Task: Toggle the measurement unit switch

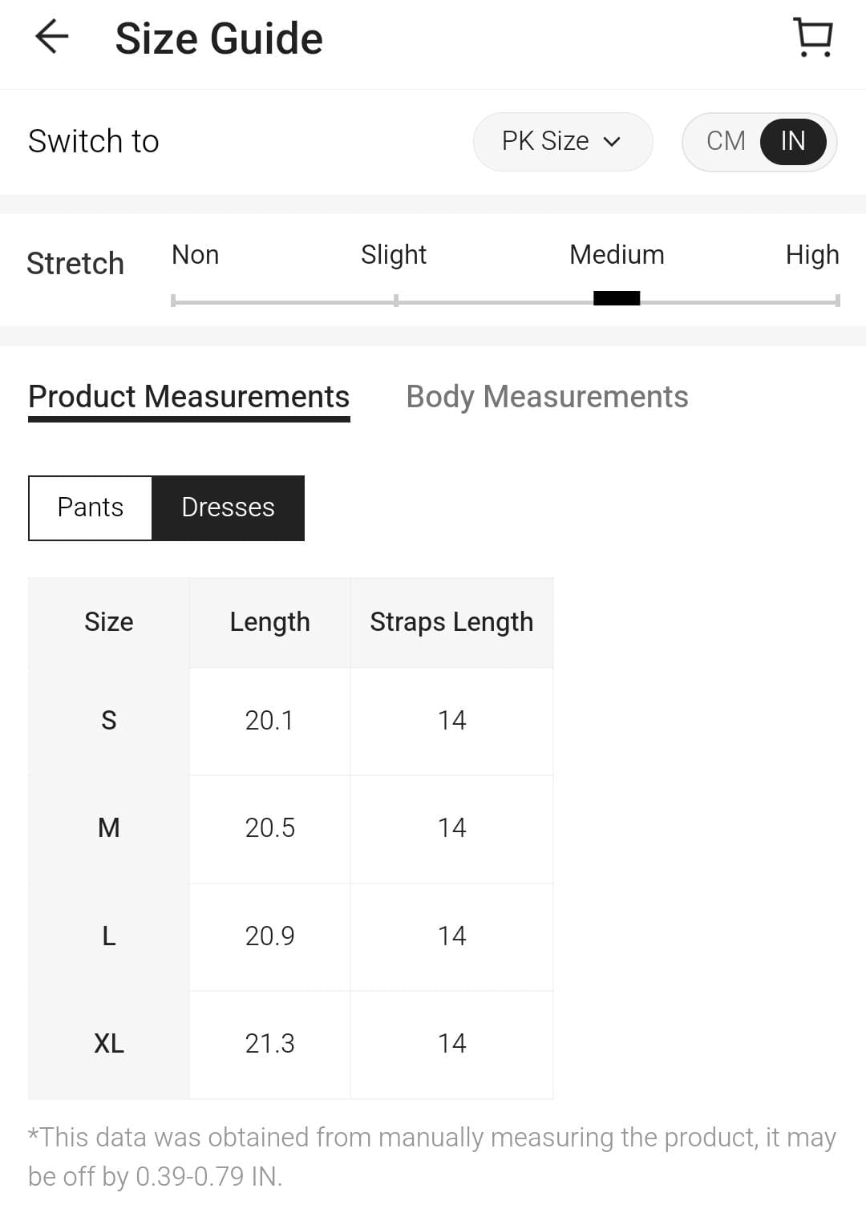Action: 758,141
